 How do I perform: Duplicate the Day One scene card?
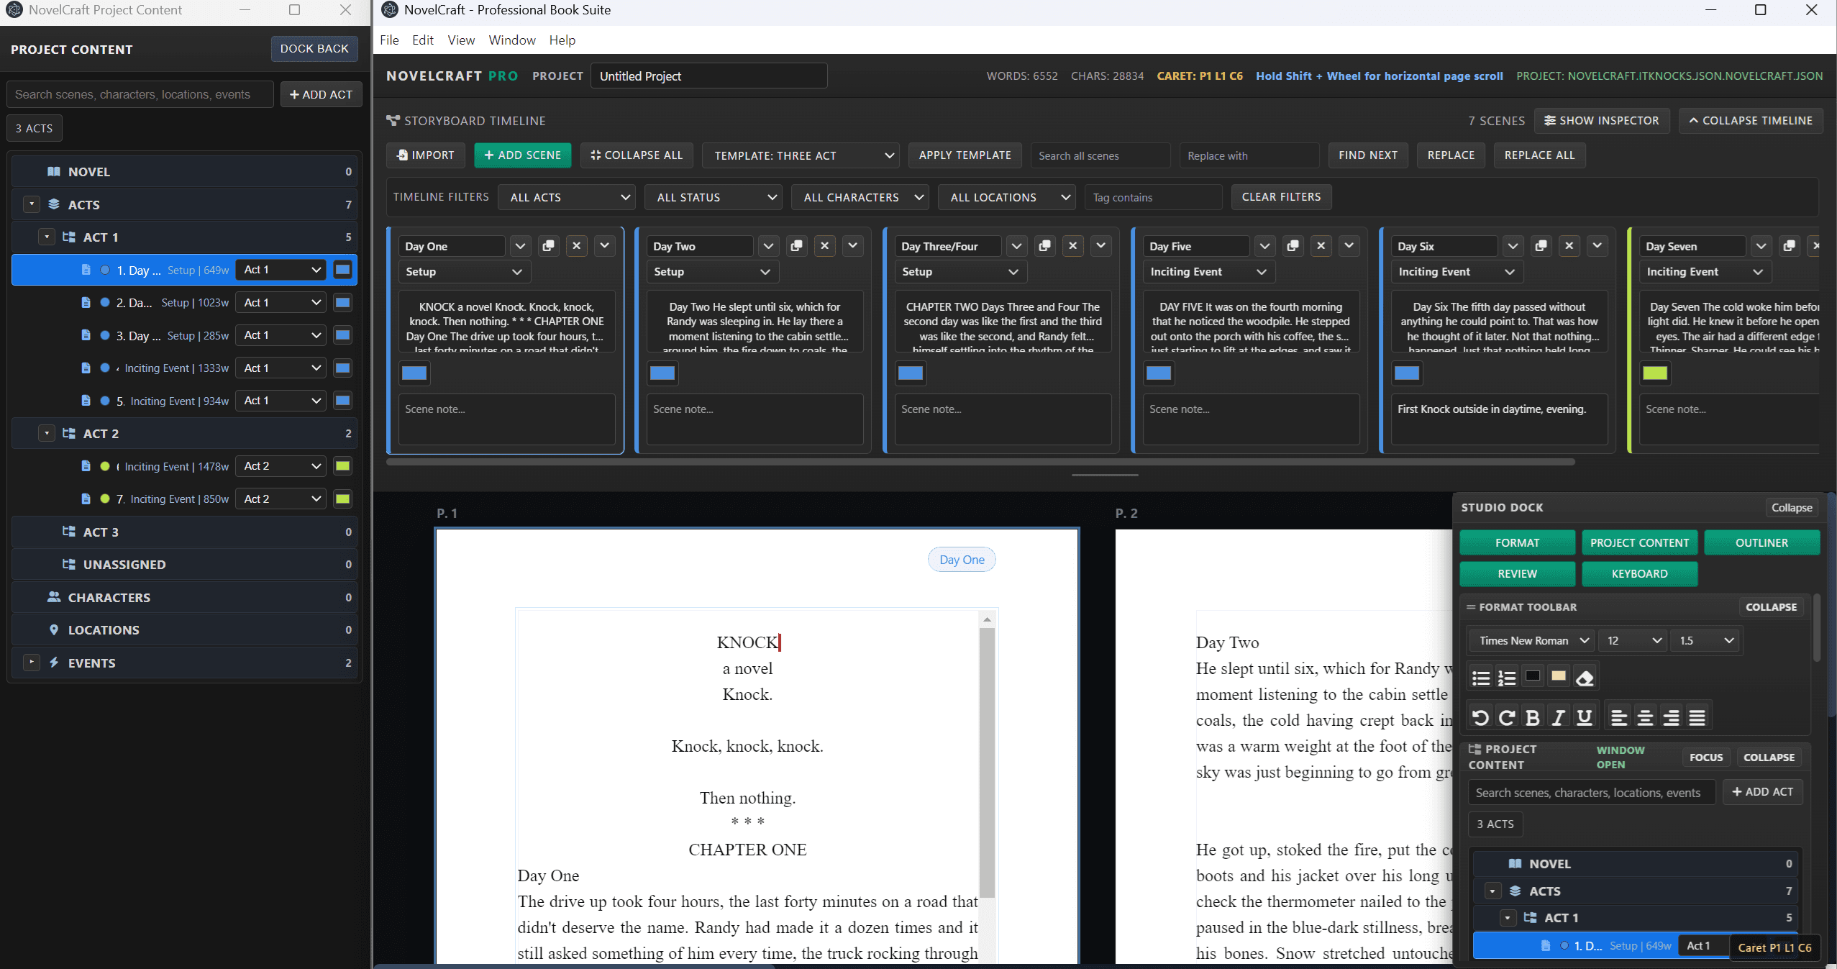(x=549, y=246)
